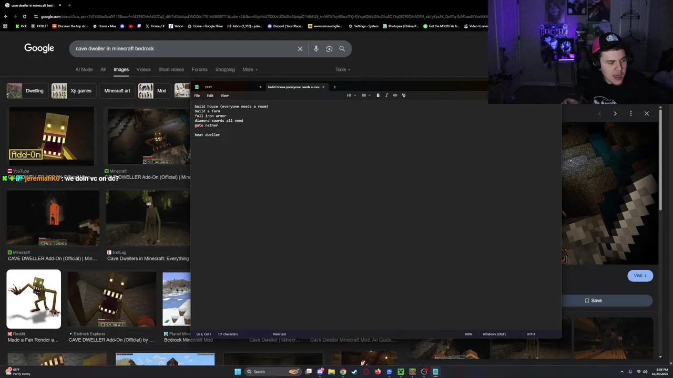Switch to the Short videos tab
Screen dimensions: 673x378
(x=171, y=69)
